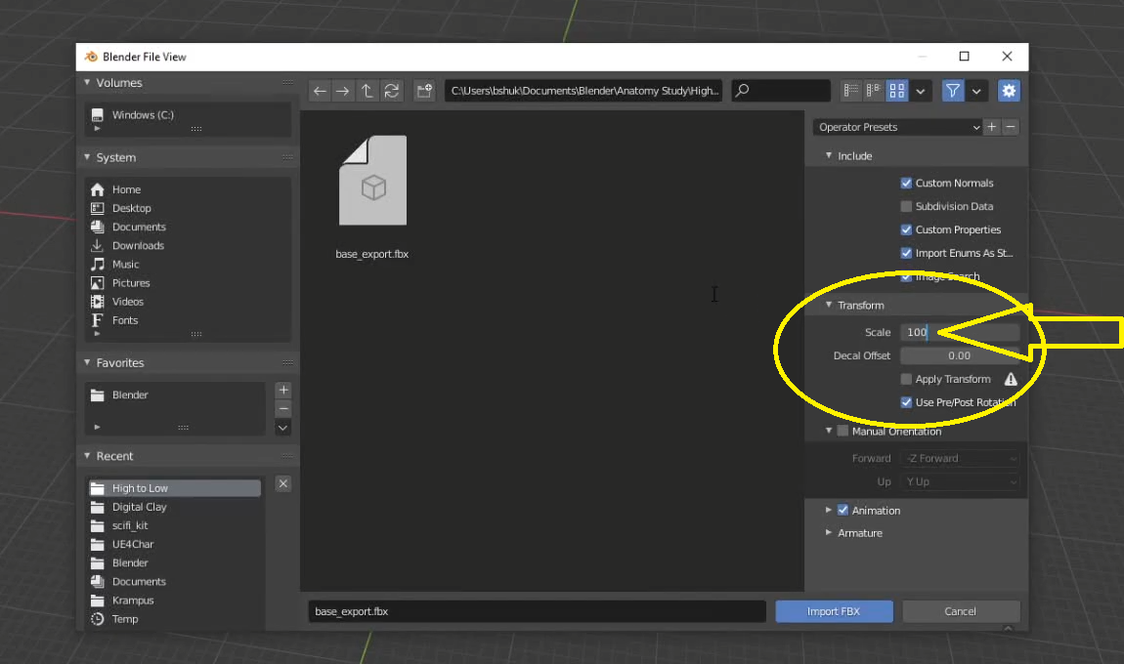Screen dimensions: 1124x664
Task: Click the Cancel button
Action: (961, 611)
